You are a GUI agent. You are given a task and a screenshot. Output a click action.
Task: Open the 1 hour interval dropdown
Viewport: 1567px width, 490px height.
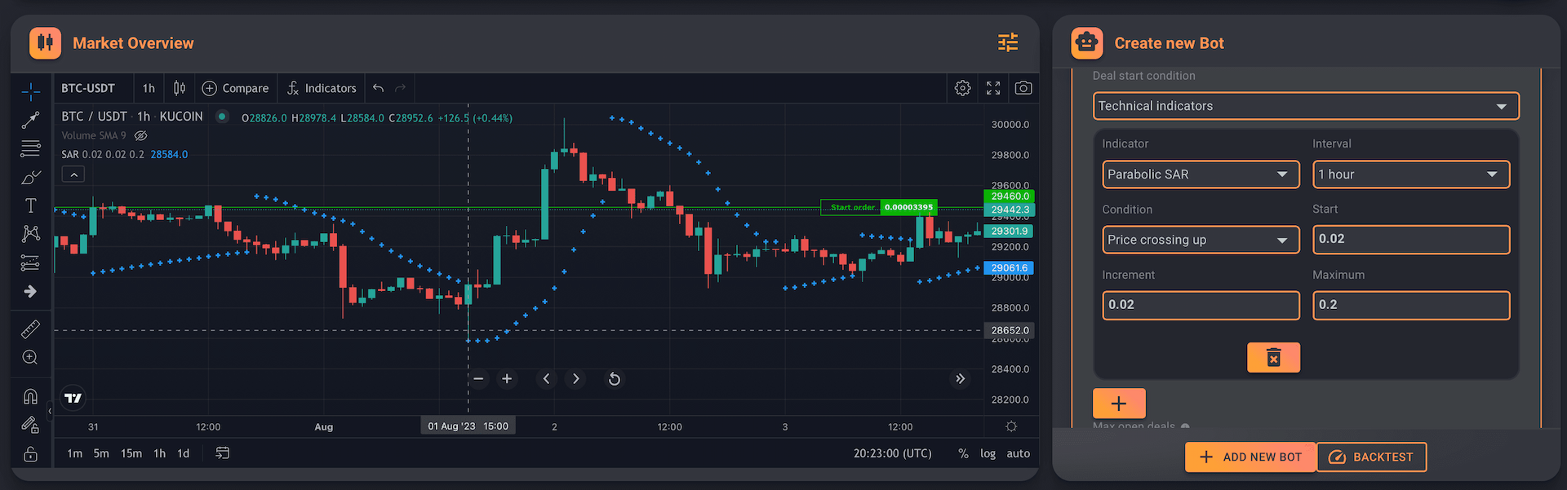(1410, 174)
